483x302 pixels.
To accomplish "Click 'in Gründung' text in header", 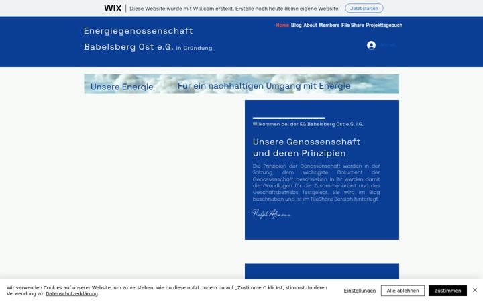I will 194,48.
